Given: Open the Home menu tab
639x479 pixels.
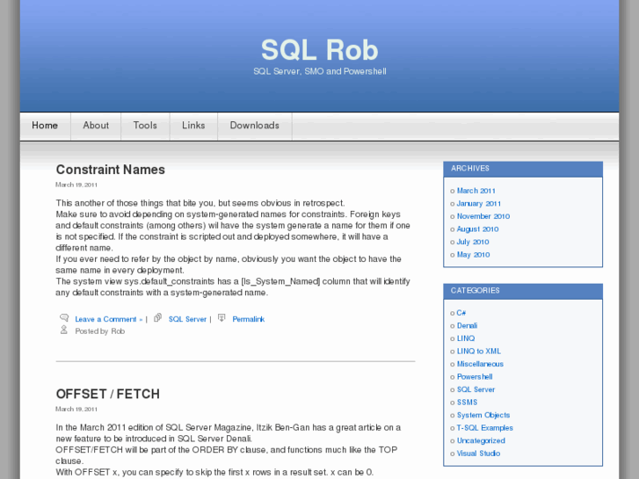Looking at the screenshot, I should pos(45,126).
